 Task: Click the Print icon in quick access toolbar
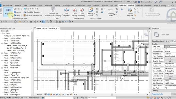15,21
